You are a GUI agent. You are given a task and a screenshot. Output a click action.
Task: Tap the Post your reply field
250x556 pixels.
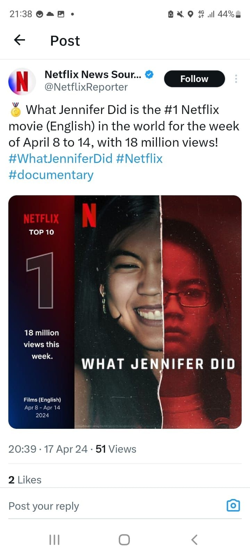click(x=104, y=506)
